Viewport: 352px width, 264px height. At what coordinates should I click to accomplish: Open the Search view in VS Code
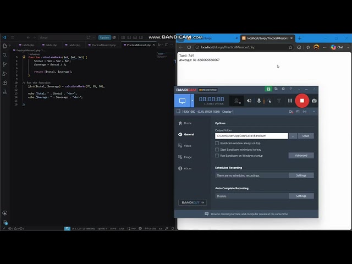5,55
